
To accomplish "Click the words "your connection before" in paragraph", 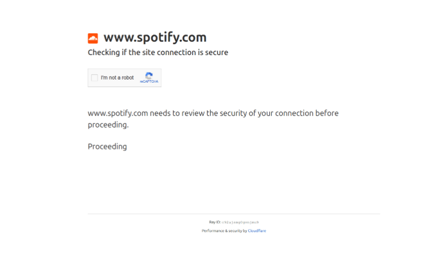I will click(x=298, y=113).
